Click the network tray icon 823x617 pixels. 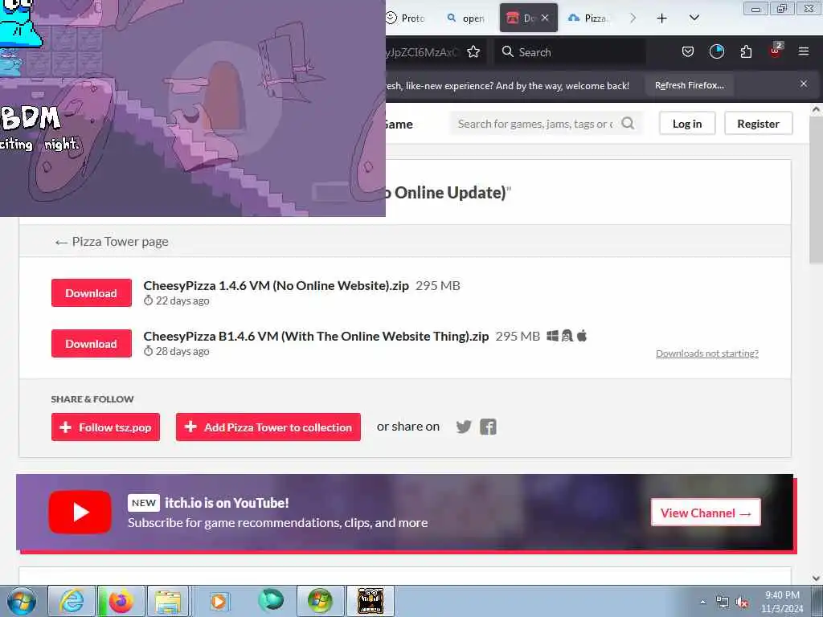coord(723,603)
